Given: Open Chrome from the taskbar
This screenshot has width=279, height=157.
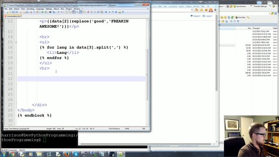Looking at the screenshot, I should [x=13, y=154].
